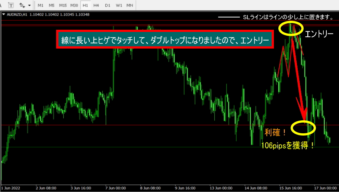Screen dimensions: 339x192
Task: Switch chart to D1 daily timeframe
Action: [x=108, y=5]
